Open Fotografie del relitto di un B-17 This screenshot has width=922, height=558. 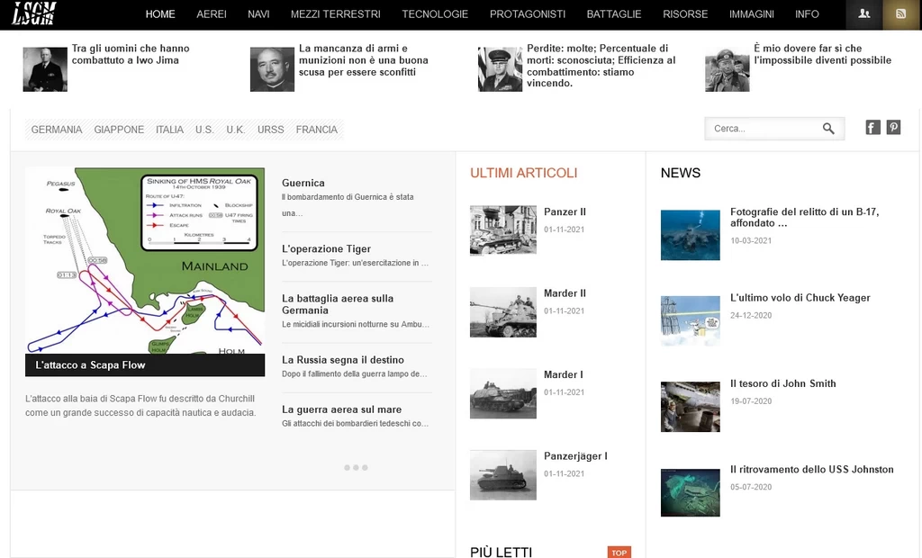pyautogui.click(x=804, y=218)
